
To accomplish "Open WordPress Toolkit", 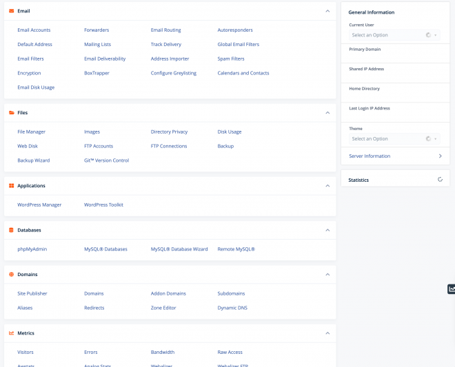I will pyautogui.click(x=103, y=205).
